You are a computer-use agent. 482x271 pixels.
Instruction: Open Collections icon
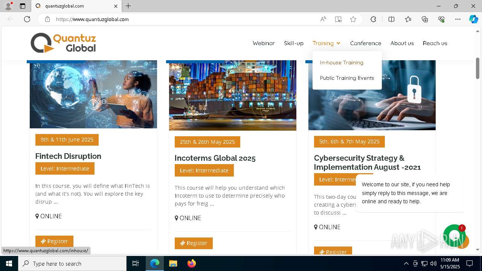coord(425,19)
